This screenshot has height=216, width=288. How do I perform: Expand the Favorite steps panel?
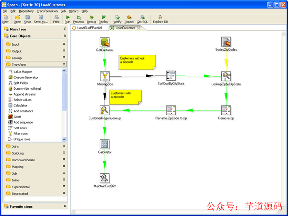click(x=65, y=206)
